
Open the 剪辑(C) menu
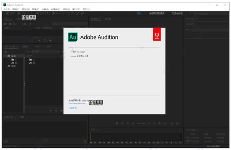tap(35, 9)
